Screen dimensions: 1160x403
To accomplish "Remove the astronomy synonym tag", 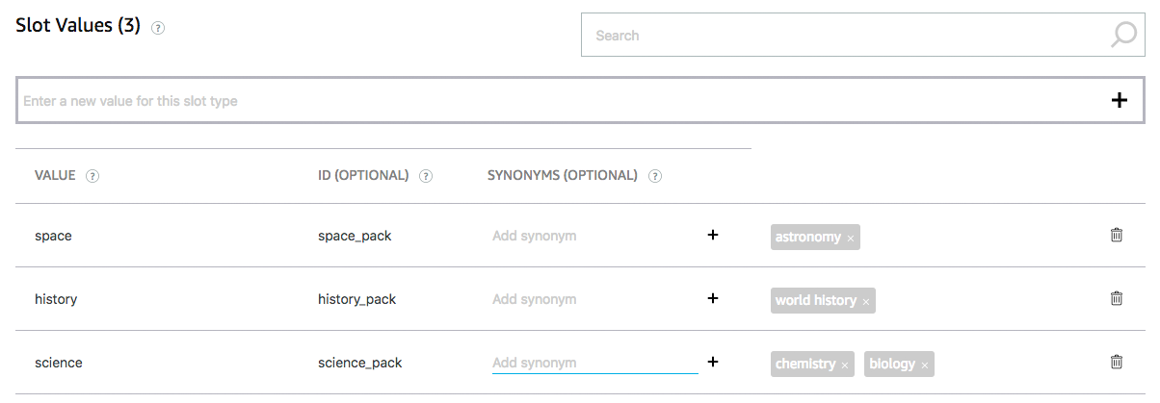I will point(851,238).
